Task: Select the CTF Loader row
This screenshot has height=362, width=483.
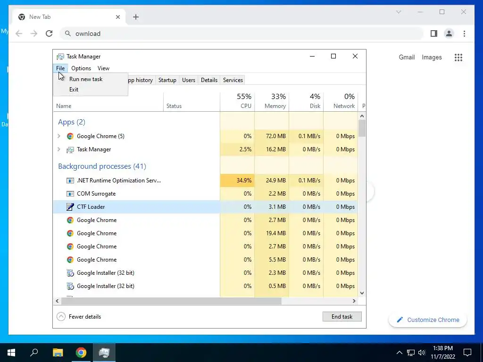Action: click(x=206, y=207)
